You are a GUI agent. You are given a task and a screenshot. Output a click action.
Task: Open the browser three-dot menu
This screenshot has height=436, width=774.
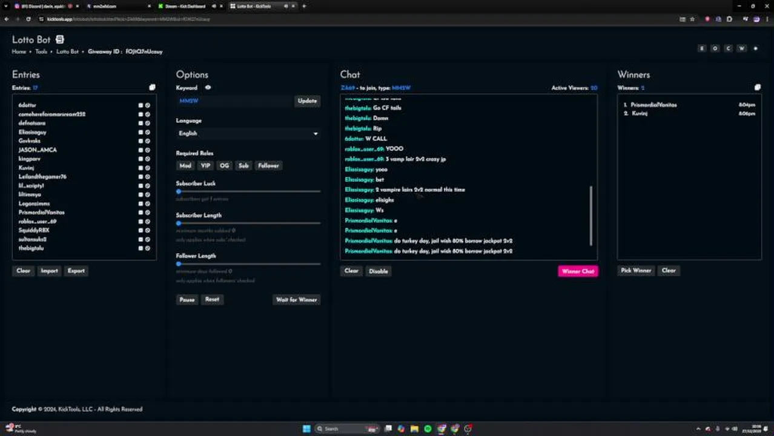point(767,19)
